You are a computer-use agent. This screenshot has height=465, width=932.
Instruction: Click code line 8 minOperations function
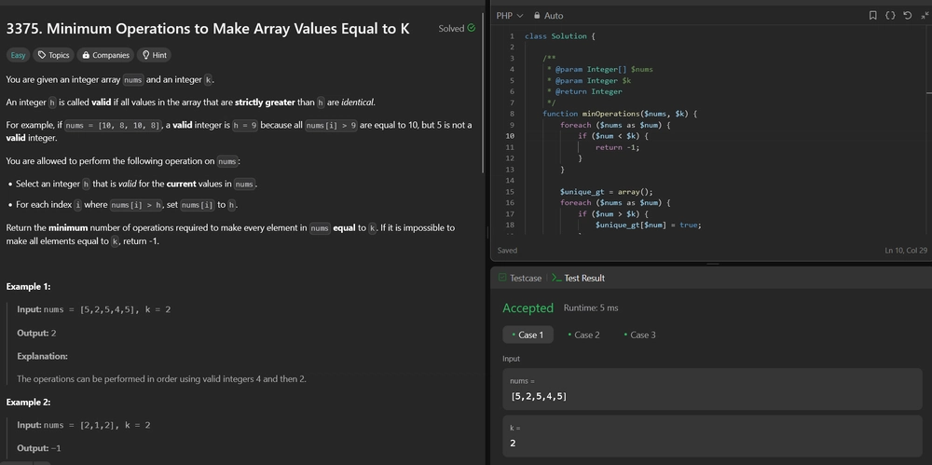620,114
